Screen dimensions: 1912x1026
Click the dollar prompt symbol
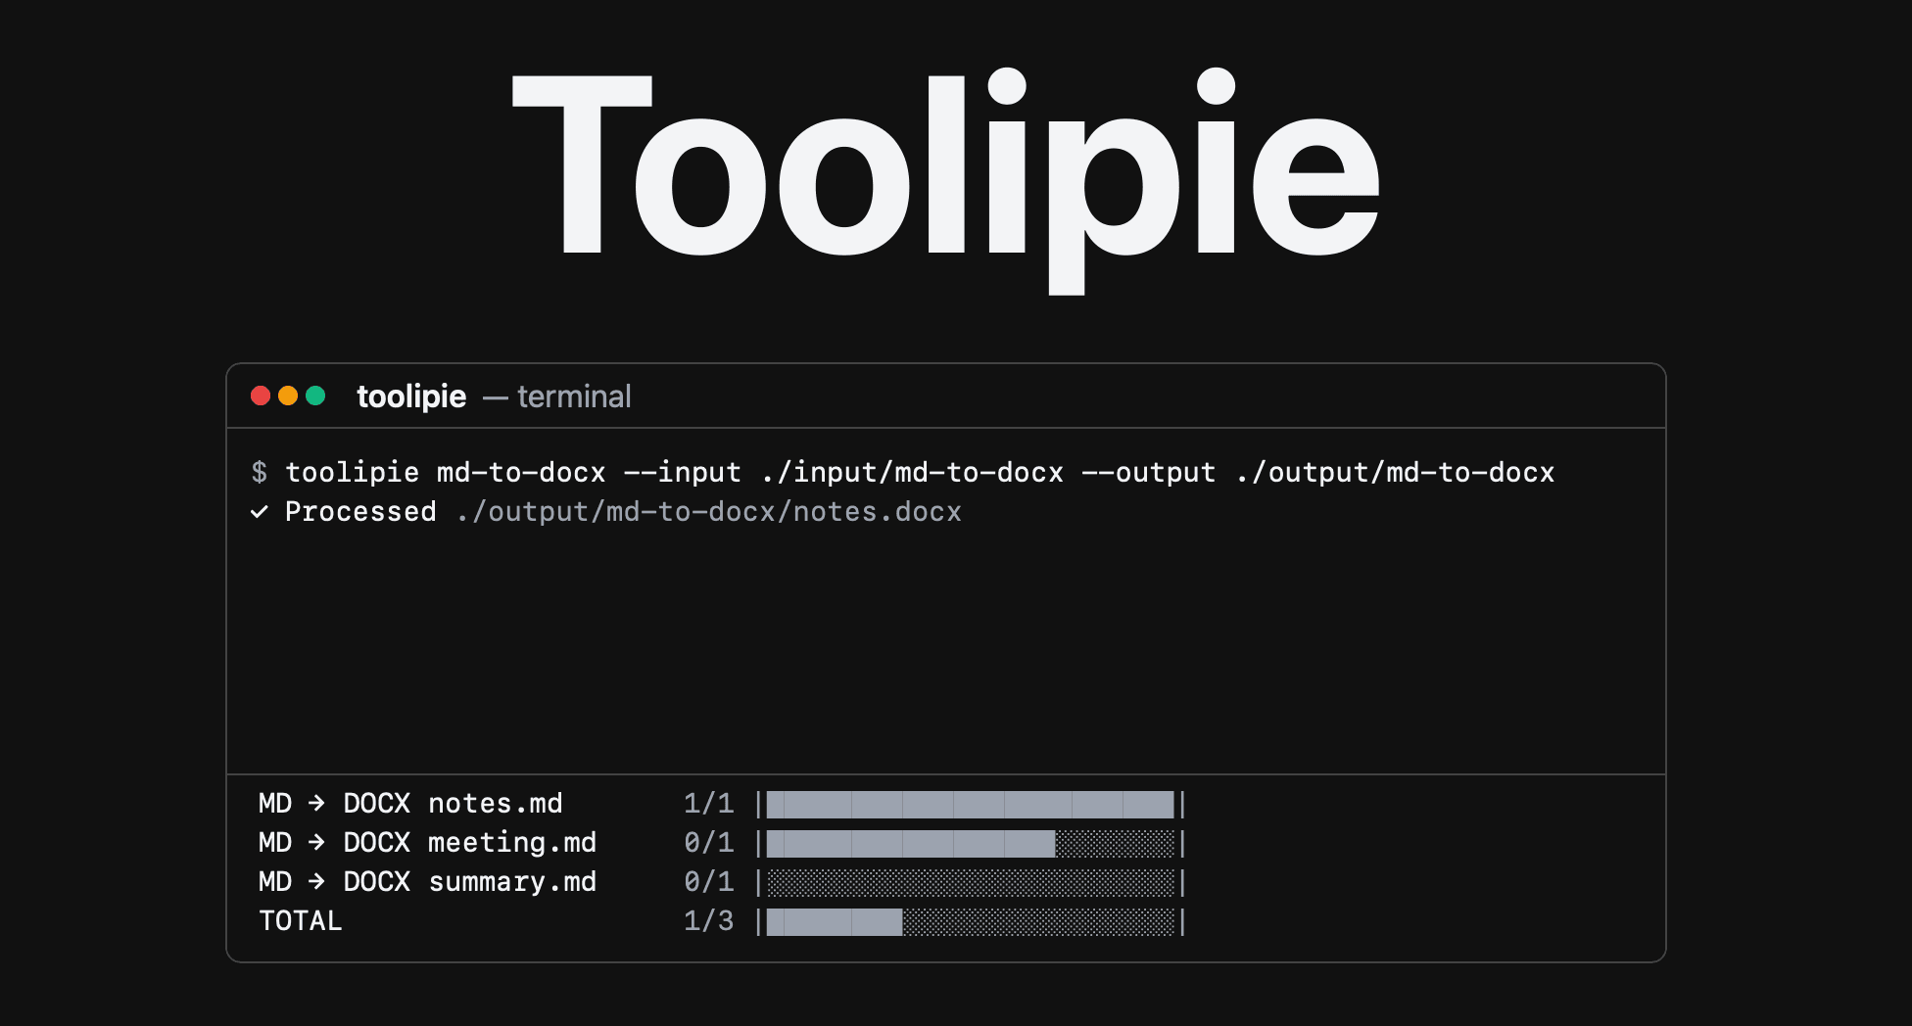click(x=259, y=472)
